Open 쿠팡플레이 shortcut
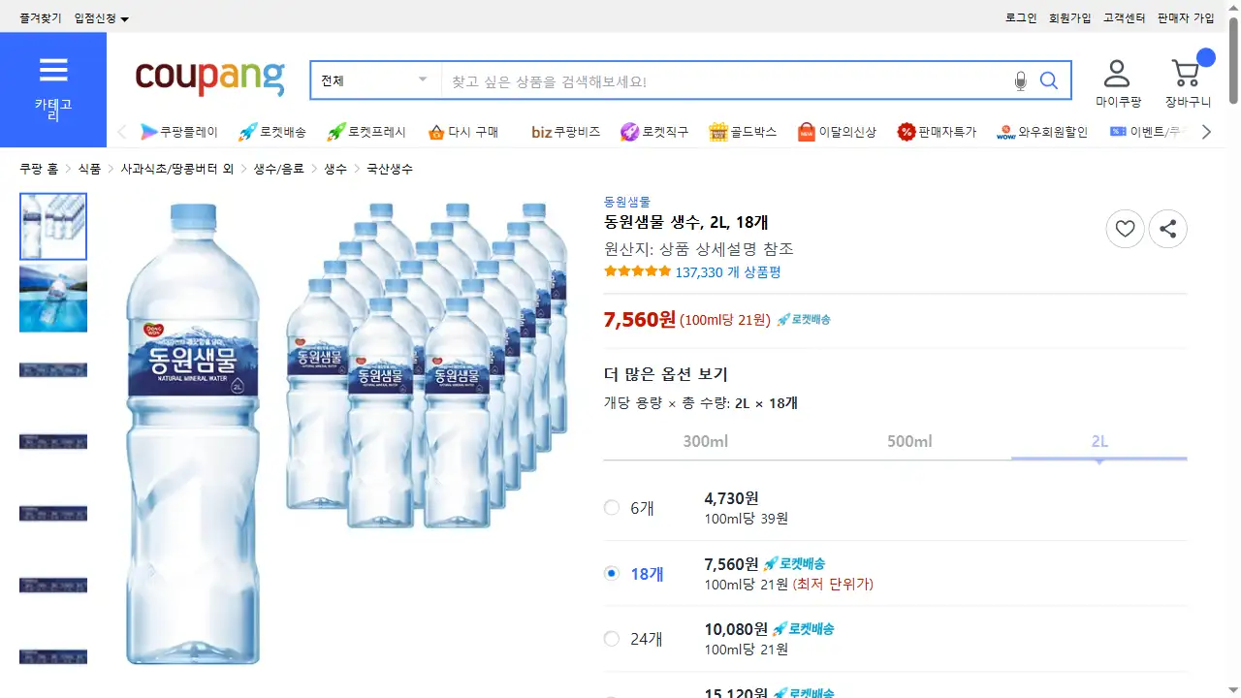 click(x=179, y=132)
